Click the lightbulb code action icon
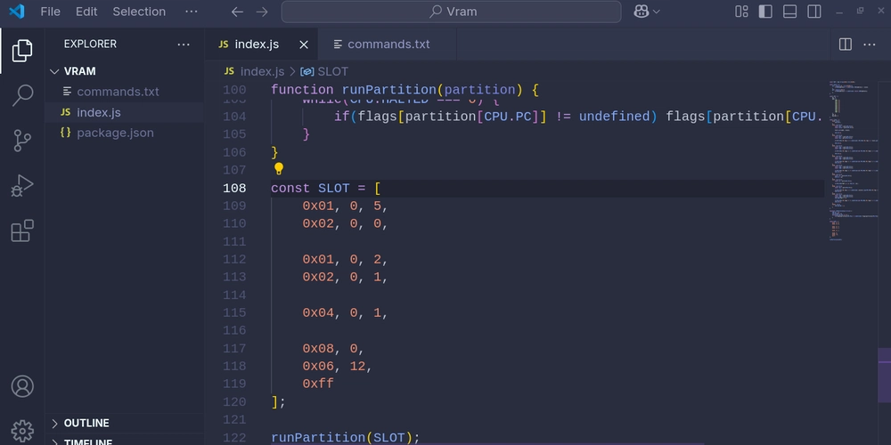891x445 pixels. (278, 168)
